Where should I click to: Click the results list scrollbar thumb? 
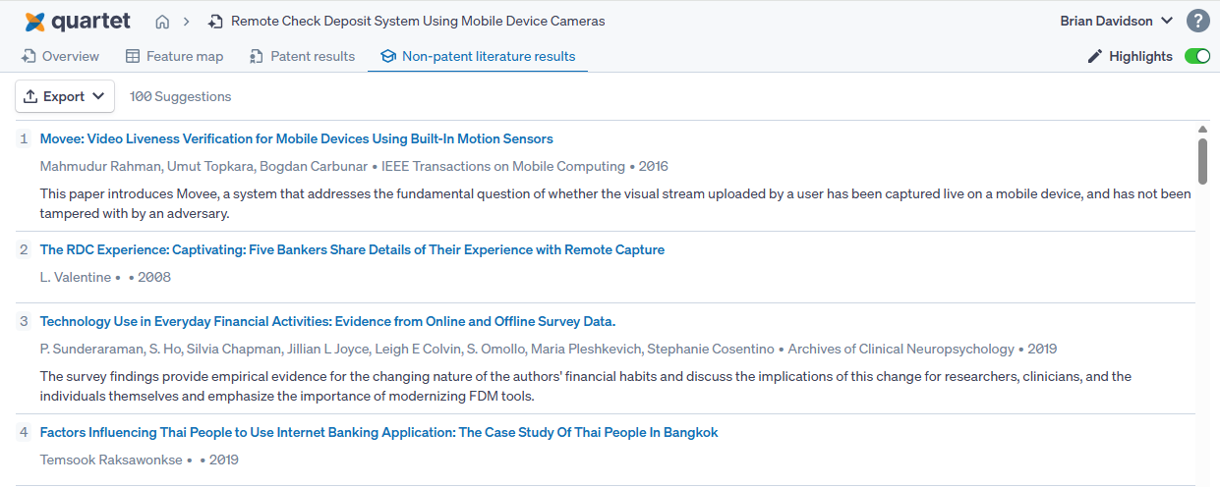pyautogui.click(x=1202, y=161)
